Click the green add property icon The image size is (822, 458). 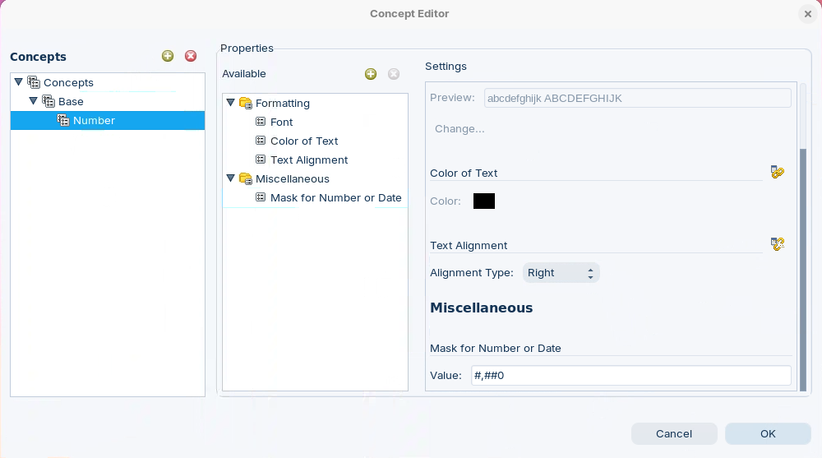[x=371, y=74]
